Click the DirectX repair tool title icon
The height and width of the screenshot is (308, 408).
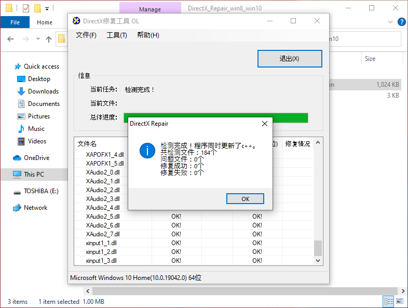pos(76,21)
